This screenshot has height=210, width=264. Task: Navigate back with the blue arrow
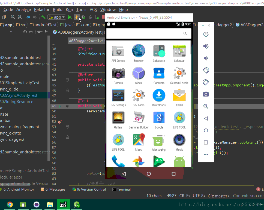[28, 17]
